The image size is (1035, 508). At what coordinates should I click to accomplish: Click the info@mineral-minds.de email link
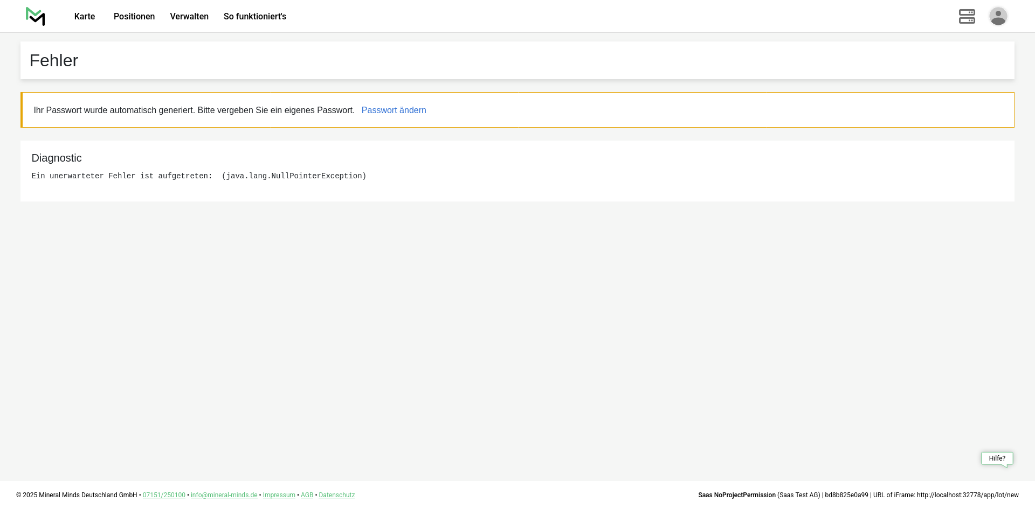(224, 495)
